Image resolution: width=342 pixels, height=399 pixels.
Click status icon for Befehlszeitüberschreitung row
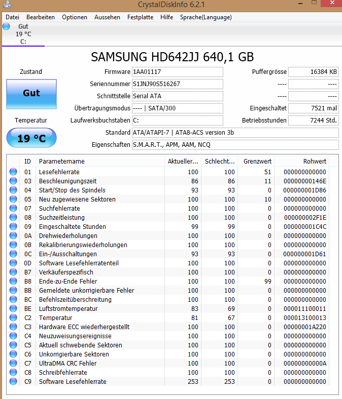click(13, 300)
